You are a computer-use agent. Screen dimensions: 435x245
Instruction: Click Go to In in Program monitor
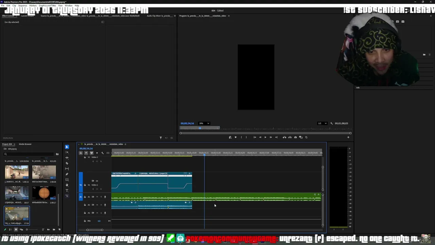tap(255, 137)
